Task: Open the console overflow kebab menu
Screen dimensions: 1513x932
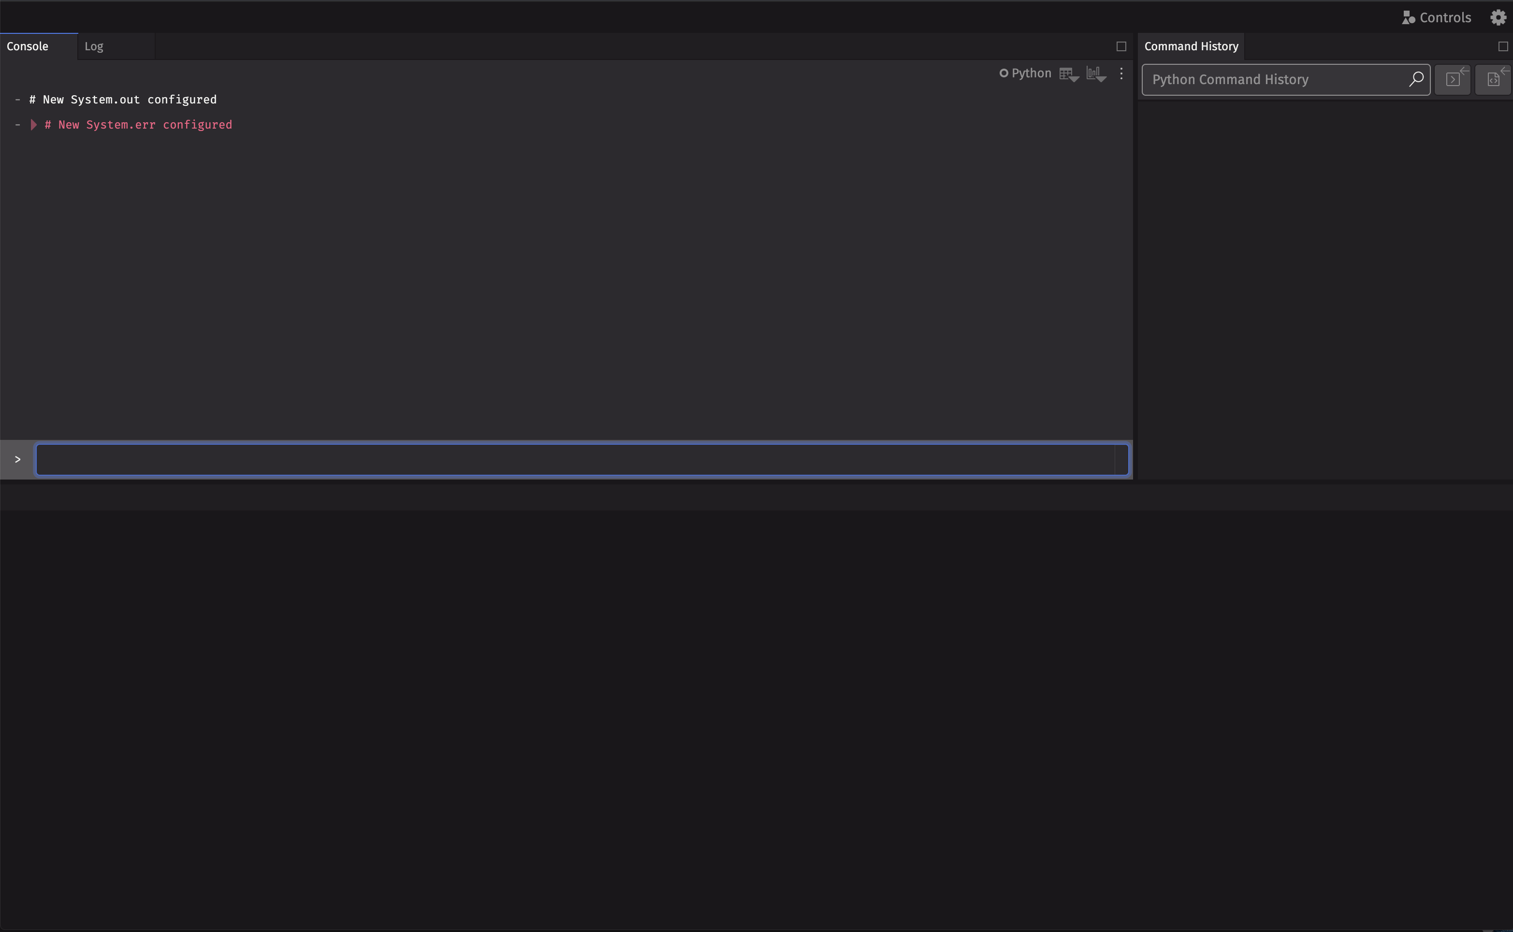Action: point(1121,73)
